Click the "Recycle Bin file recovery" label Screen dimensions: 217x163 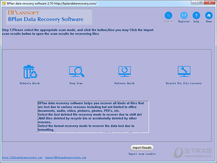pos(184,83)
